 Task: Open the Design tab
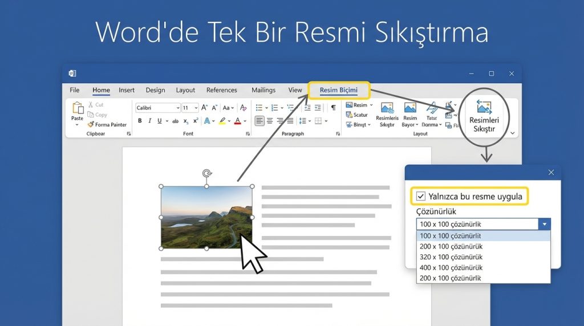coord(155,90)
